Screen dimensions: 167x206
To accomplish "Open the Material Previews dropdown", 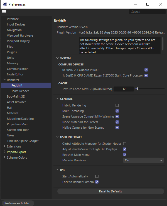I will [x=143, y=160].
